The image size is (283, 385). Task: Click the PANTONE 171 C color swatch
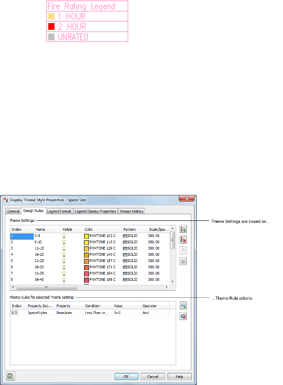point(86,267)
